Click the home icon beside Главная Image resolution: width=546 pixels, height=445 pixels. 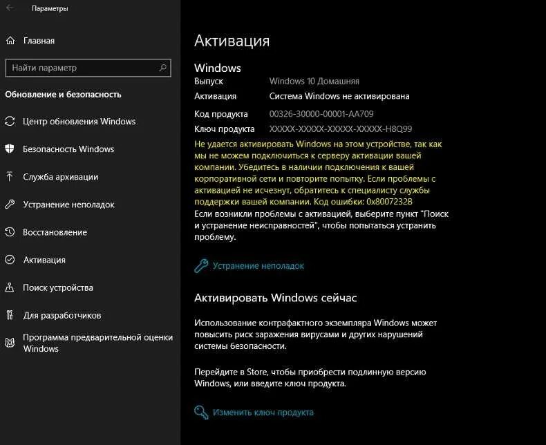point(10,41)
